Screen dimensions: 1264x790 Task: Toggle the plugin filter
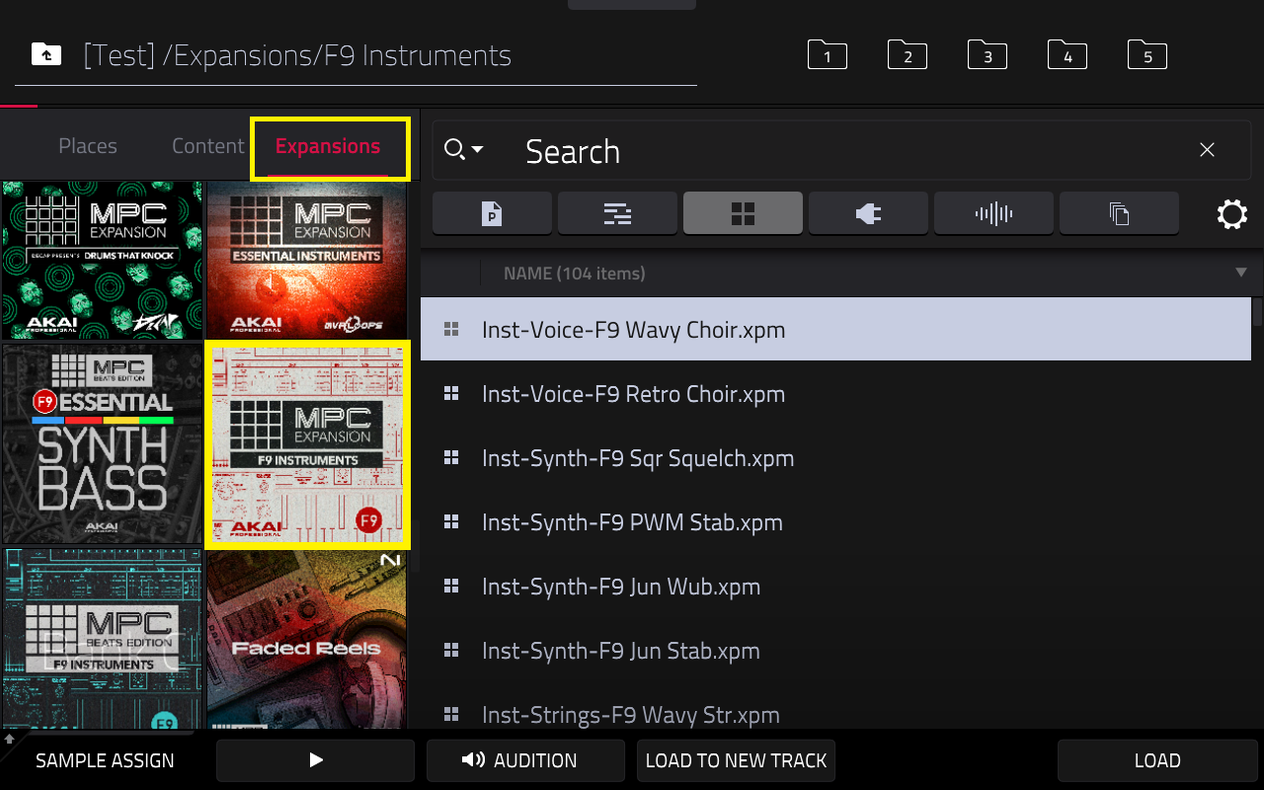868,213
